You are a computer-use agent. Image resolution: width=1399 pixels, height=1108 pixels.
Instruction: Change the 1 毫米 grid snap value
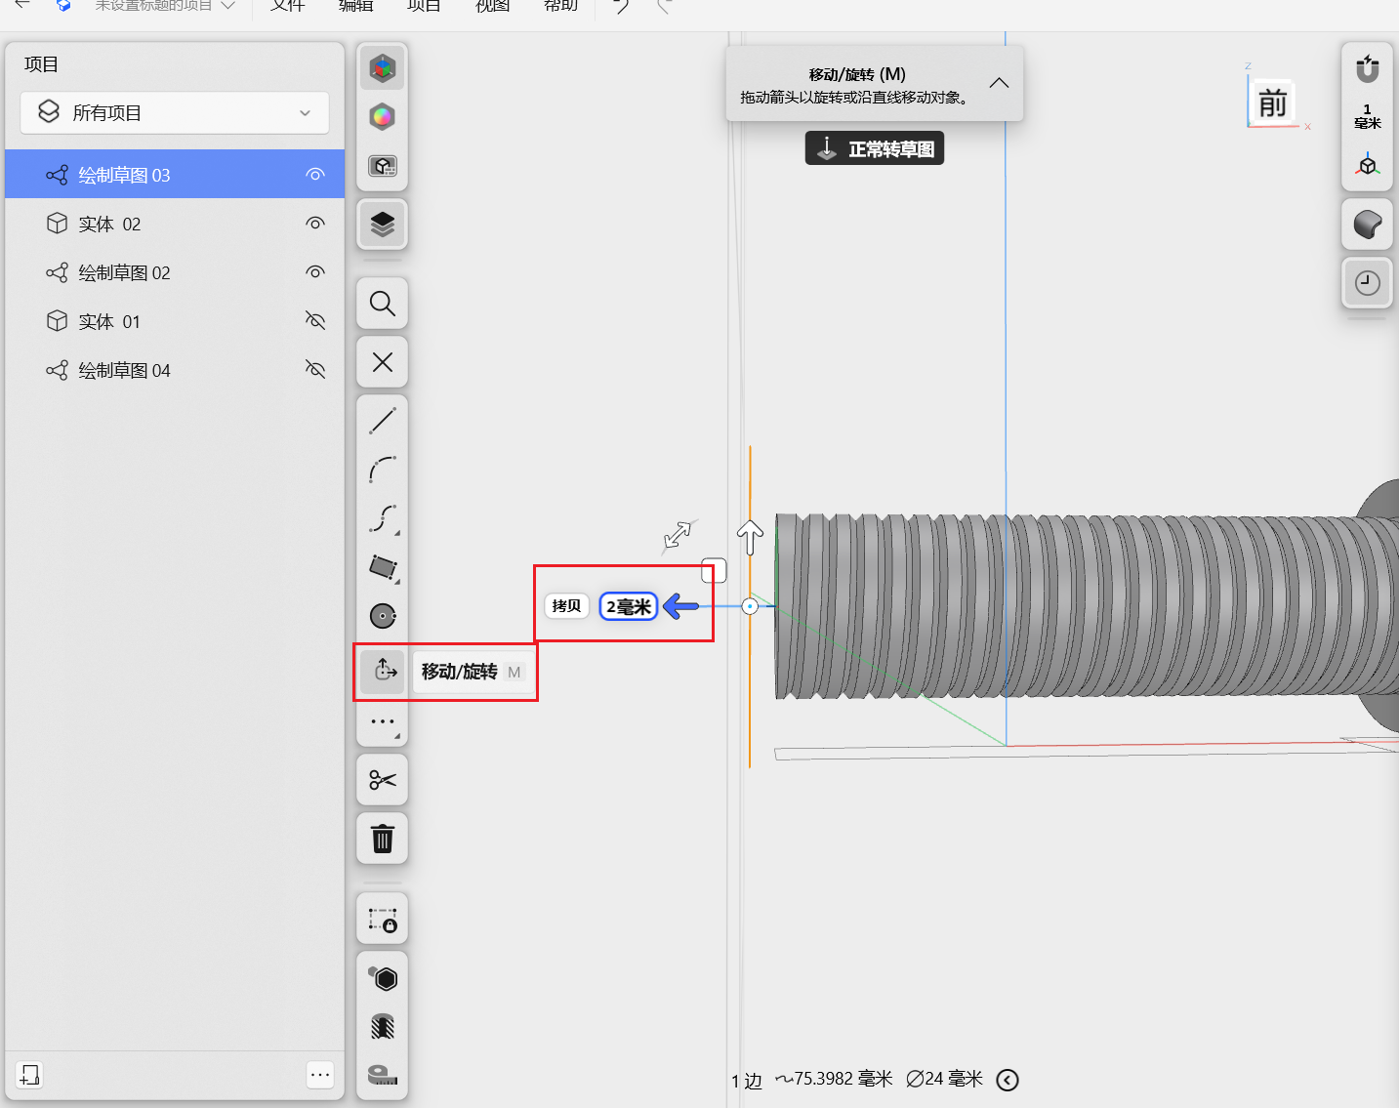[1368, 116]
